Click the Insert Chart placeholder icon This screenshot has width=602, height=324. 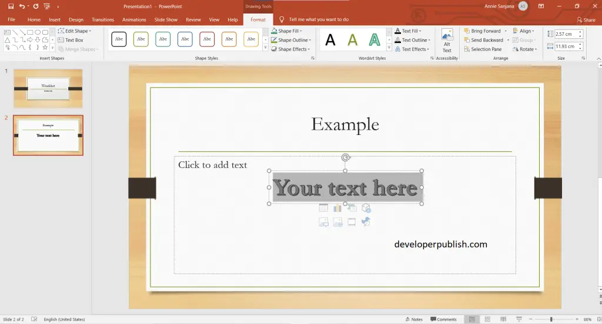tap(337, 208)
